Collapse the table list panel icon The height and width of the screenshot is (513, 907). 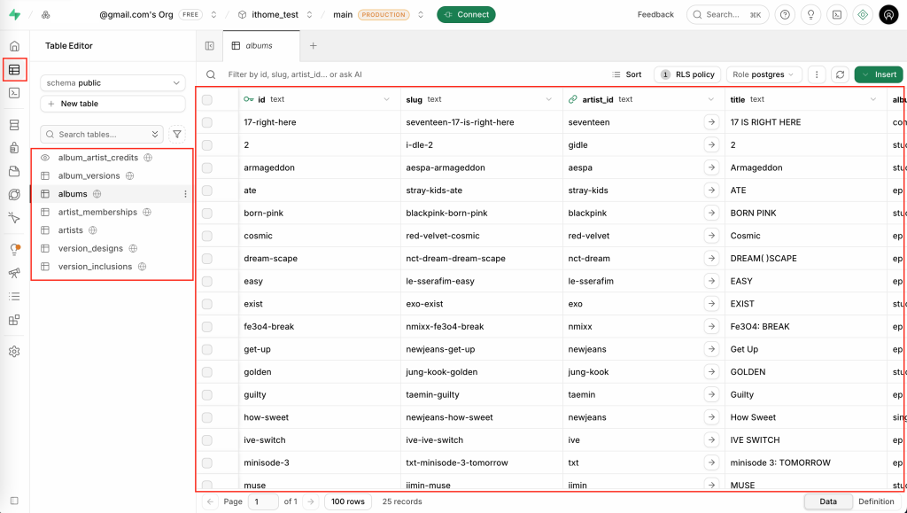[x=210, y=46]
